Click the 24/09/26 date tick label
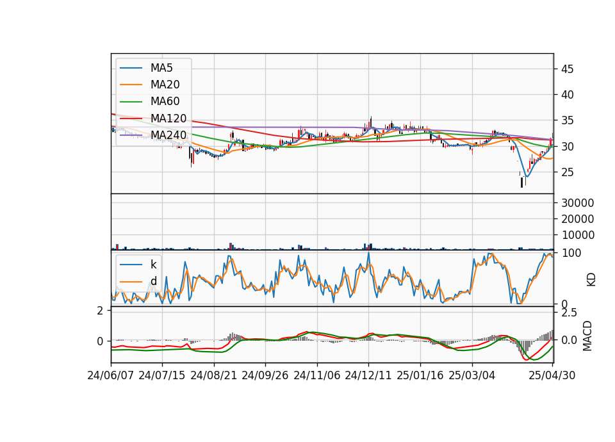The image size is (615, 442). [x=265, y=375]
